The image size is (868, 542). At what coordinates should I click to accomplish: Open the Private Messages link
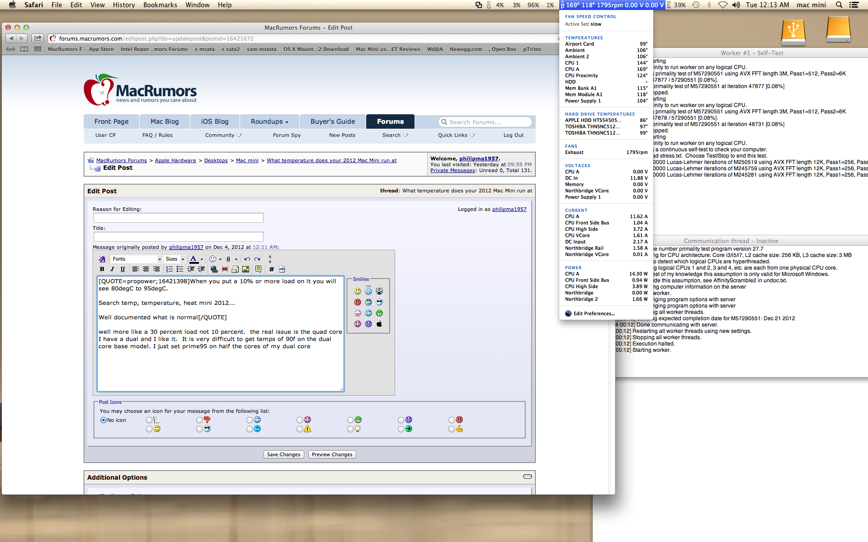[x=453, y=170]
